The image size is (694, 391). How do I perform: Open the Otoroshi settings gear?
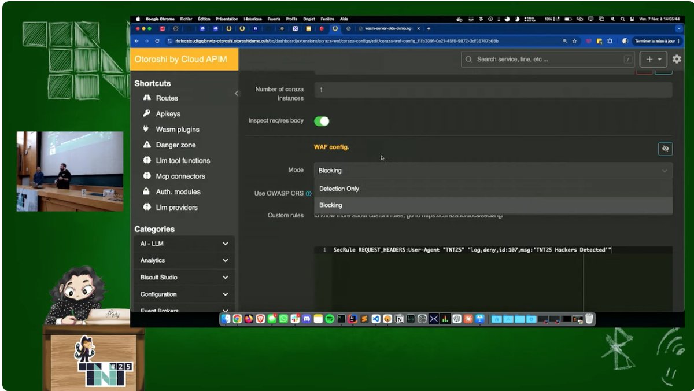pos(677,59)
